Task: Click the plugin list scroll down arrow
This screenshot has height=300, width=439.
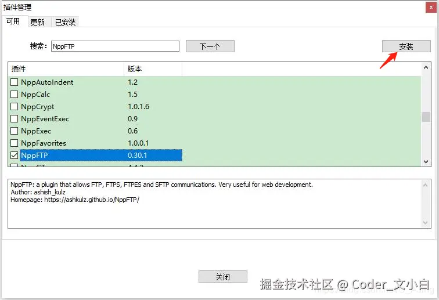Action: point(426,162)
